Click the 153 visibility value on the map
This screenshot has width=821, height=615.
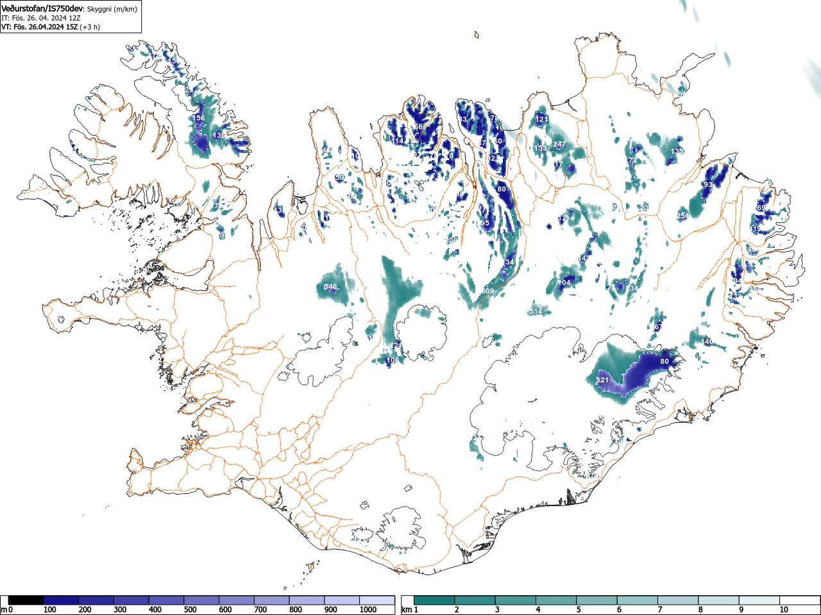(x=541, y=149)
